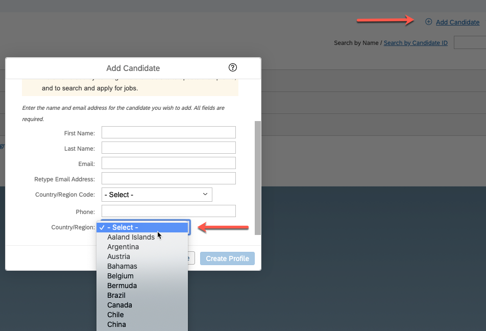Select Canada from the country list

click(142, 305)
